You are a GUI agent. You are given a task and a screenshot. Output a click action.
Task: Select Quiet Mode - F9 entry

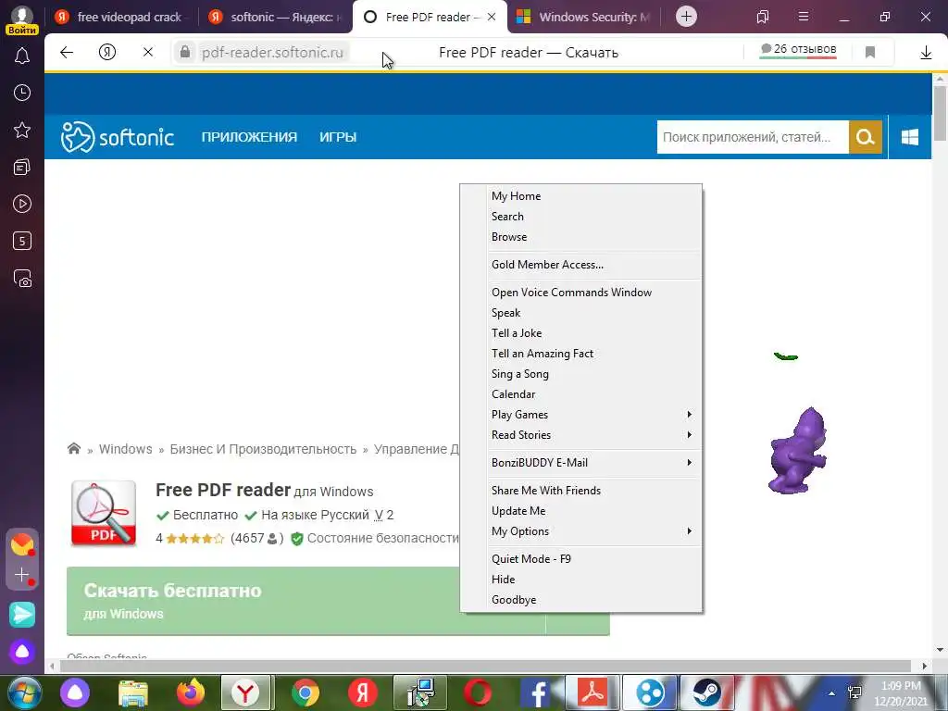tap(593, 558)
